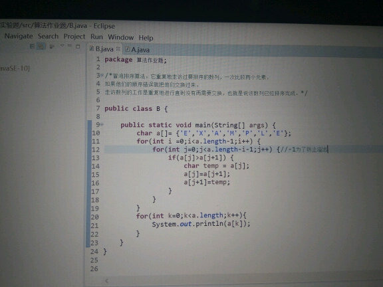Toggle Link with Editor button
The image size is (383, 287).
[41, 46]
